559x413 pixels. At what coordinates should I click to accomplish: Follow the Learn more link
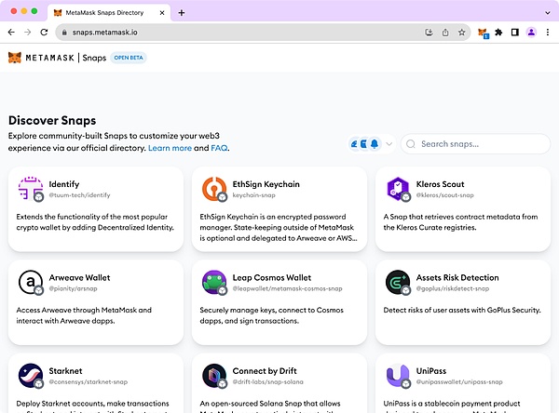pyautogui.click(x=170, y=148)
